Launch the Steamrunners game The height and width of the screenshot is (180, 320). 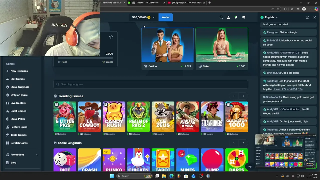tap(212, 117)
